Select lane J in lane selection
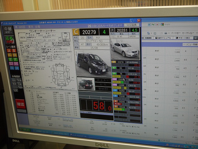The width and height of the screenshot is (198, 149). tap(17, 68)
